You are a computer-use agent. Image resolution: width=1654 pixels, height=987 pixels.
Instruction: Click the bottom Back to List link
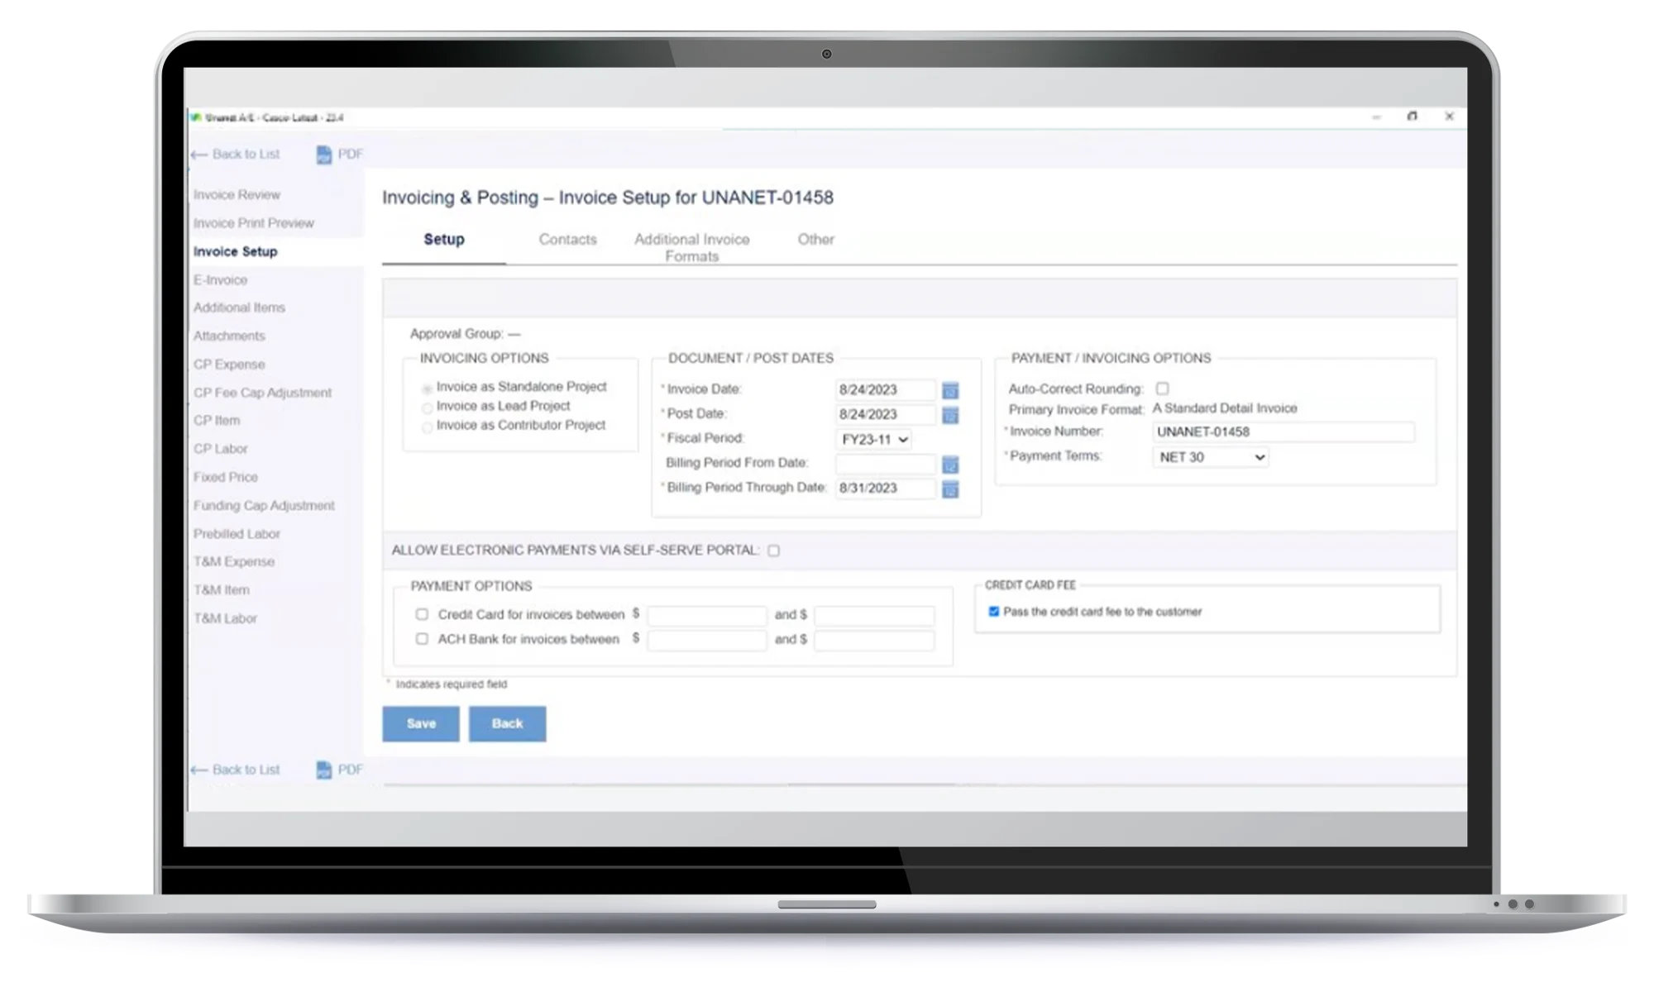246,770
